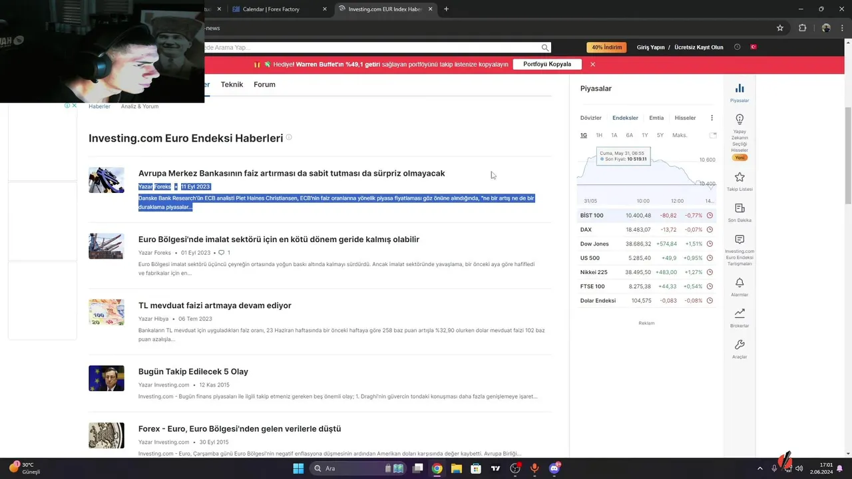The image size is (852, 479).
Task: Close the Calendar Forex Factory tab
Action: 325,9
